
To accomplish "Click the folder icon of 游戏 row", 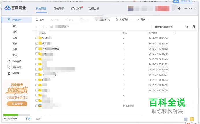I will (40, 43).
